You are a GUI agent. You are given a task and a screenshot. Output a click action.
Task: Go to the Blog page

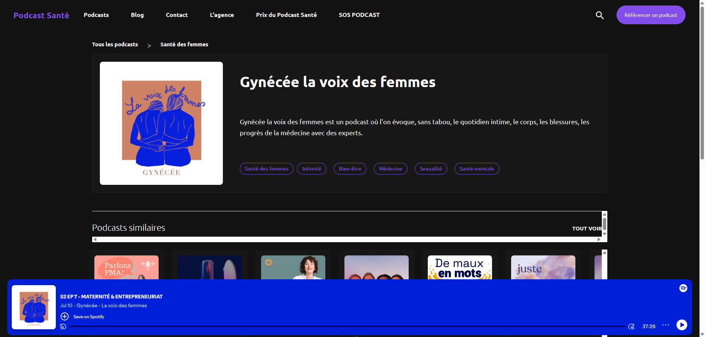(x=137, y=15)
